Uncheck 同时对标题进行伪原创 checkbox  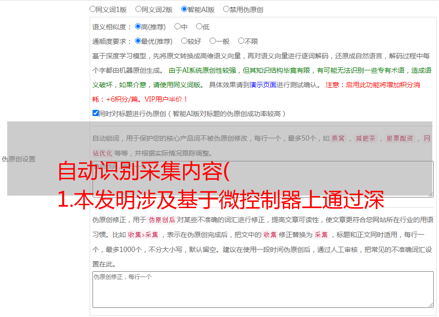pyautogui.click(x=95, y=114)
